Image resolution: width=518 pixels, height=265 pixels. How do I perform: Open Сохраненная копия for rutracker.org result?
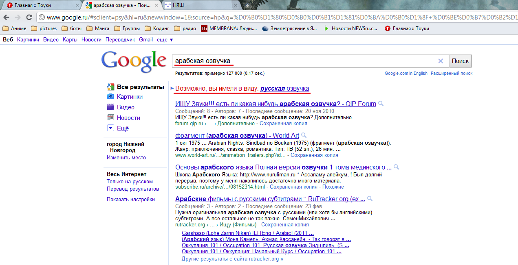click(x=285, y=224)
